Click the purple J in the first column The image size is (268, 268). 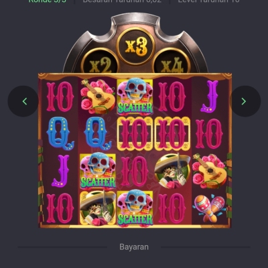tap(60, 171)
